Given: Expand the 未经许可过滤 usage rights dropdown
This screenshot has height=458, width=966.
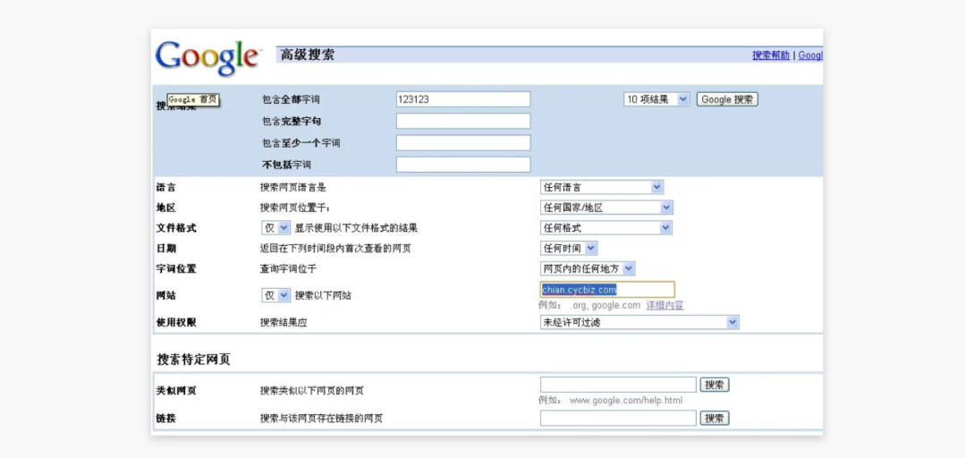Looking at the screenshot, I should click(640, 322).
